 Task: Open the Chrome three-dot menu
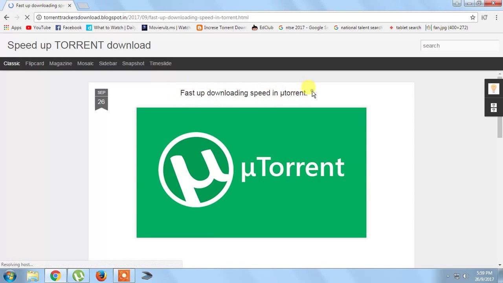pyautogui.click(x=496, y=17)
